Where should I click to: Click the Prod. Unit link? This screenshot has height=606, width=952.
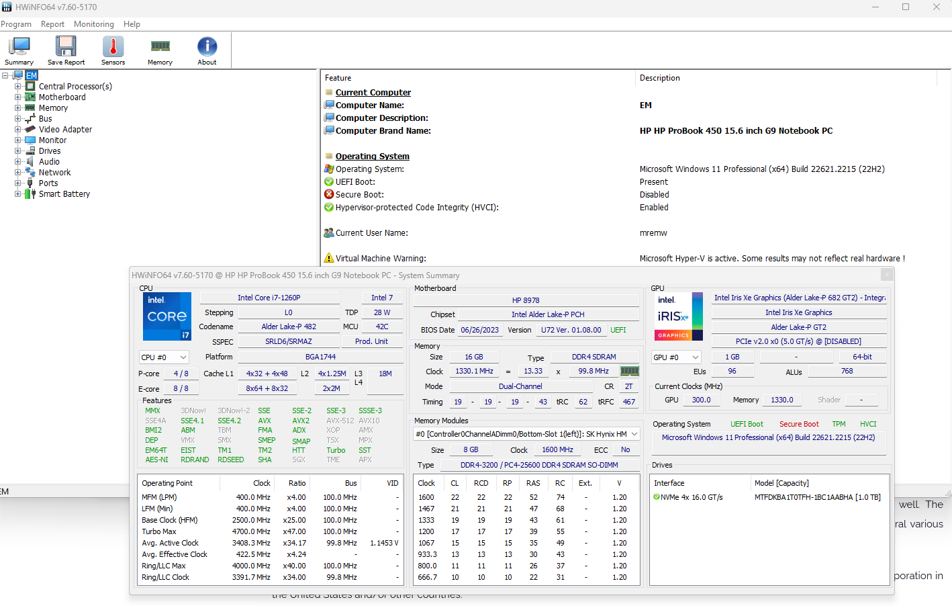click(372, 342)
